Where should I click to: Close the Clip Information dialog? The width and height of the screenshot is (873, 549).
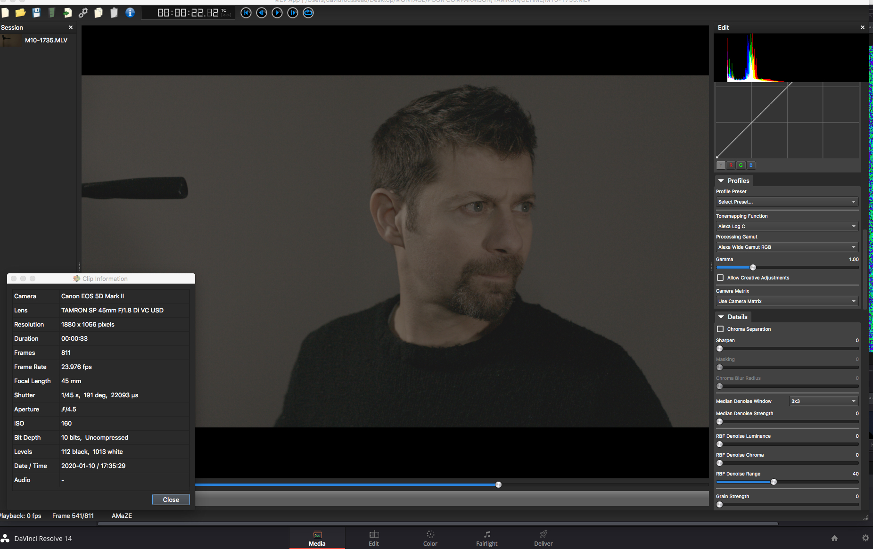(171, 500)
